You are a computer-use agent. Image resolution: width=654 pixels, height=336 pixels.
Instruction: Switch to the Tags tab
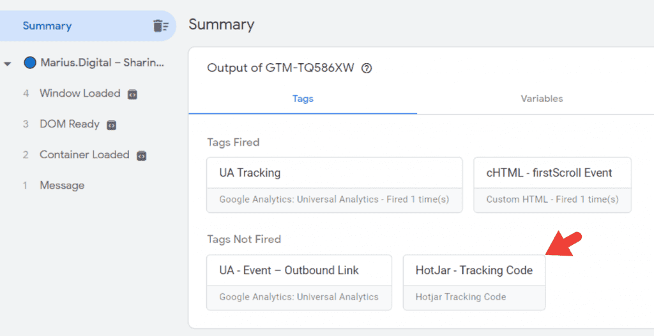(303, 99)
